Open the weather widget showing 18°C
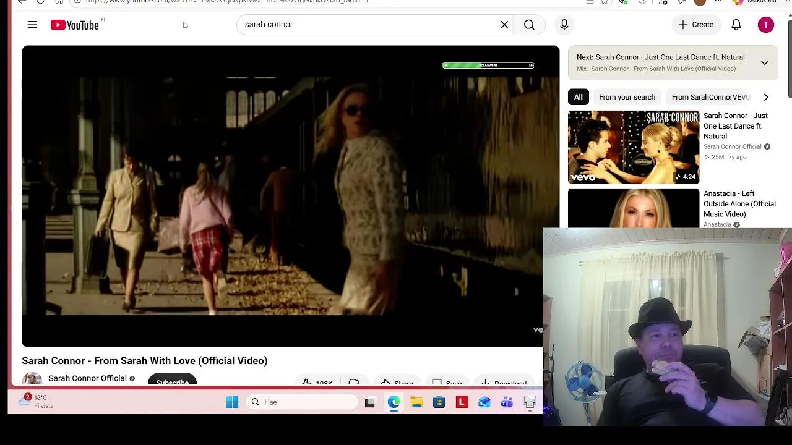Image resolution: width=792 pixels, height=445 pixels. click(x=36, y=401)
